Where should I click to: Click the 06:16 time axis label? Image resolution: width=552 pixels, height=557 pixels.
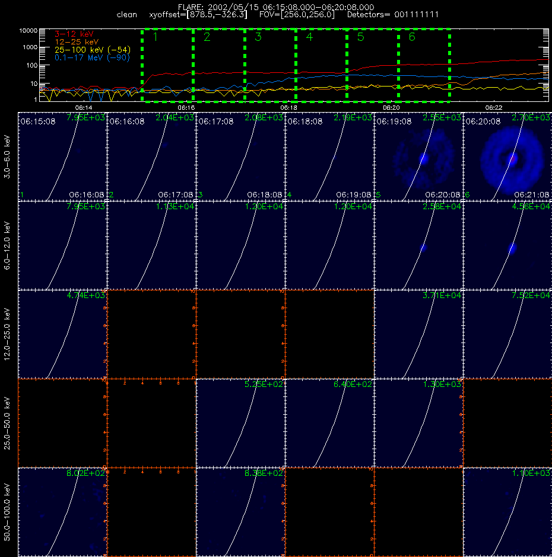pyautogui.click(x=186, y=107)
